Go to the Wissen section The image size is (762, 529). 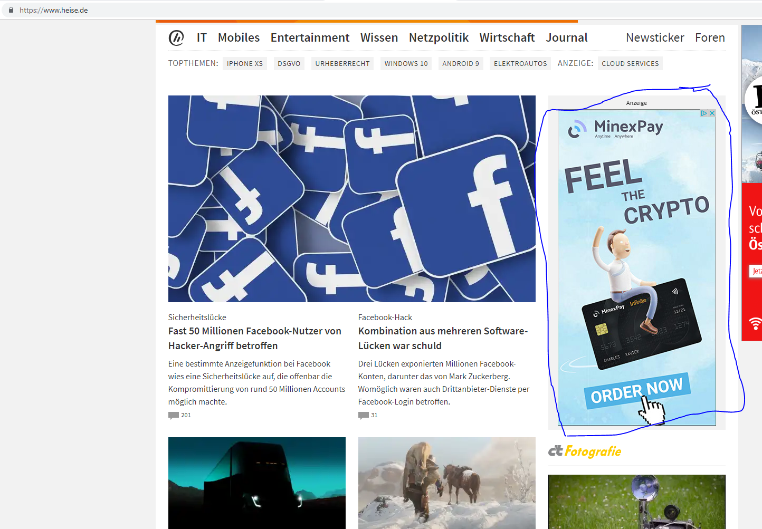(379, 37)
